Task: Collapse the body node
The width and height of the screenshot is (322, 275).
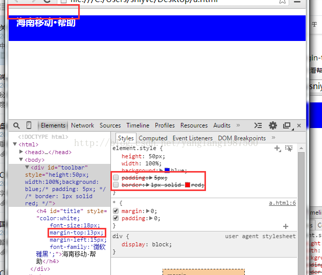Action: pyautogui.click(x=21, y=160)
